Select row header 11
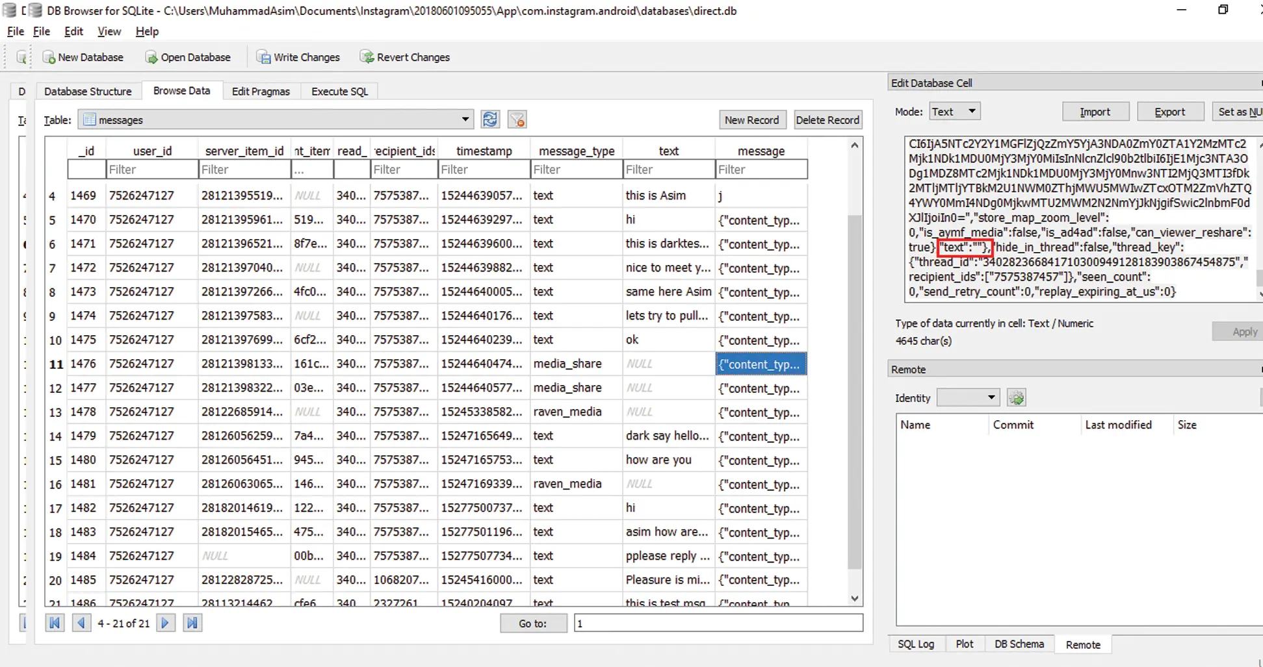Viewport: 1263px width, 667px height. pyautogui.click(x=56, y=364)
